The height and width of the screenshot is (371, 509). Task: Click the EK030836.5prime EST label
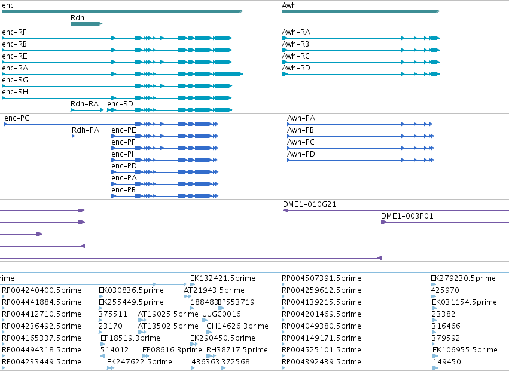pyautogui.click(x=131, y=290)
